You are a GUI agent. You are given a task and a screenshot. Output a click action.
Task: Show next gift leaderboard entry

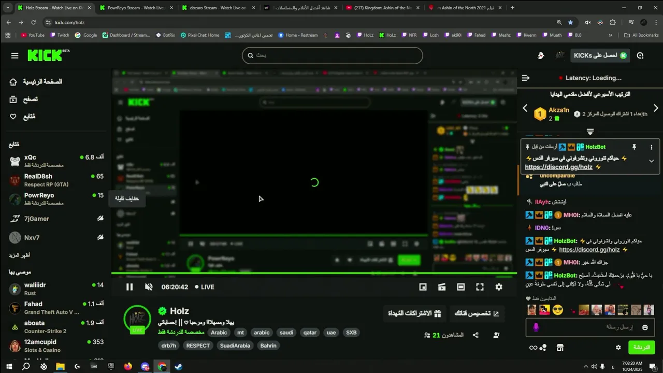click(x=656, y=108)
